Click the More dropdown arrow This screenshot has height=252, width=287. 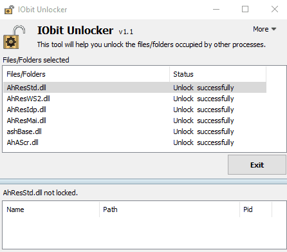[x=273, y=29]
